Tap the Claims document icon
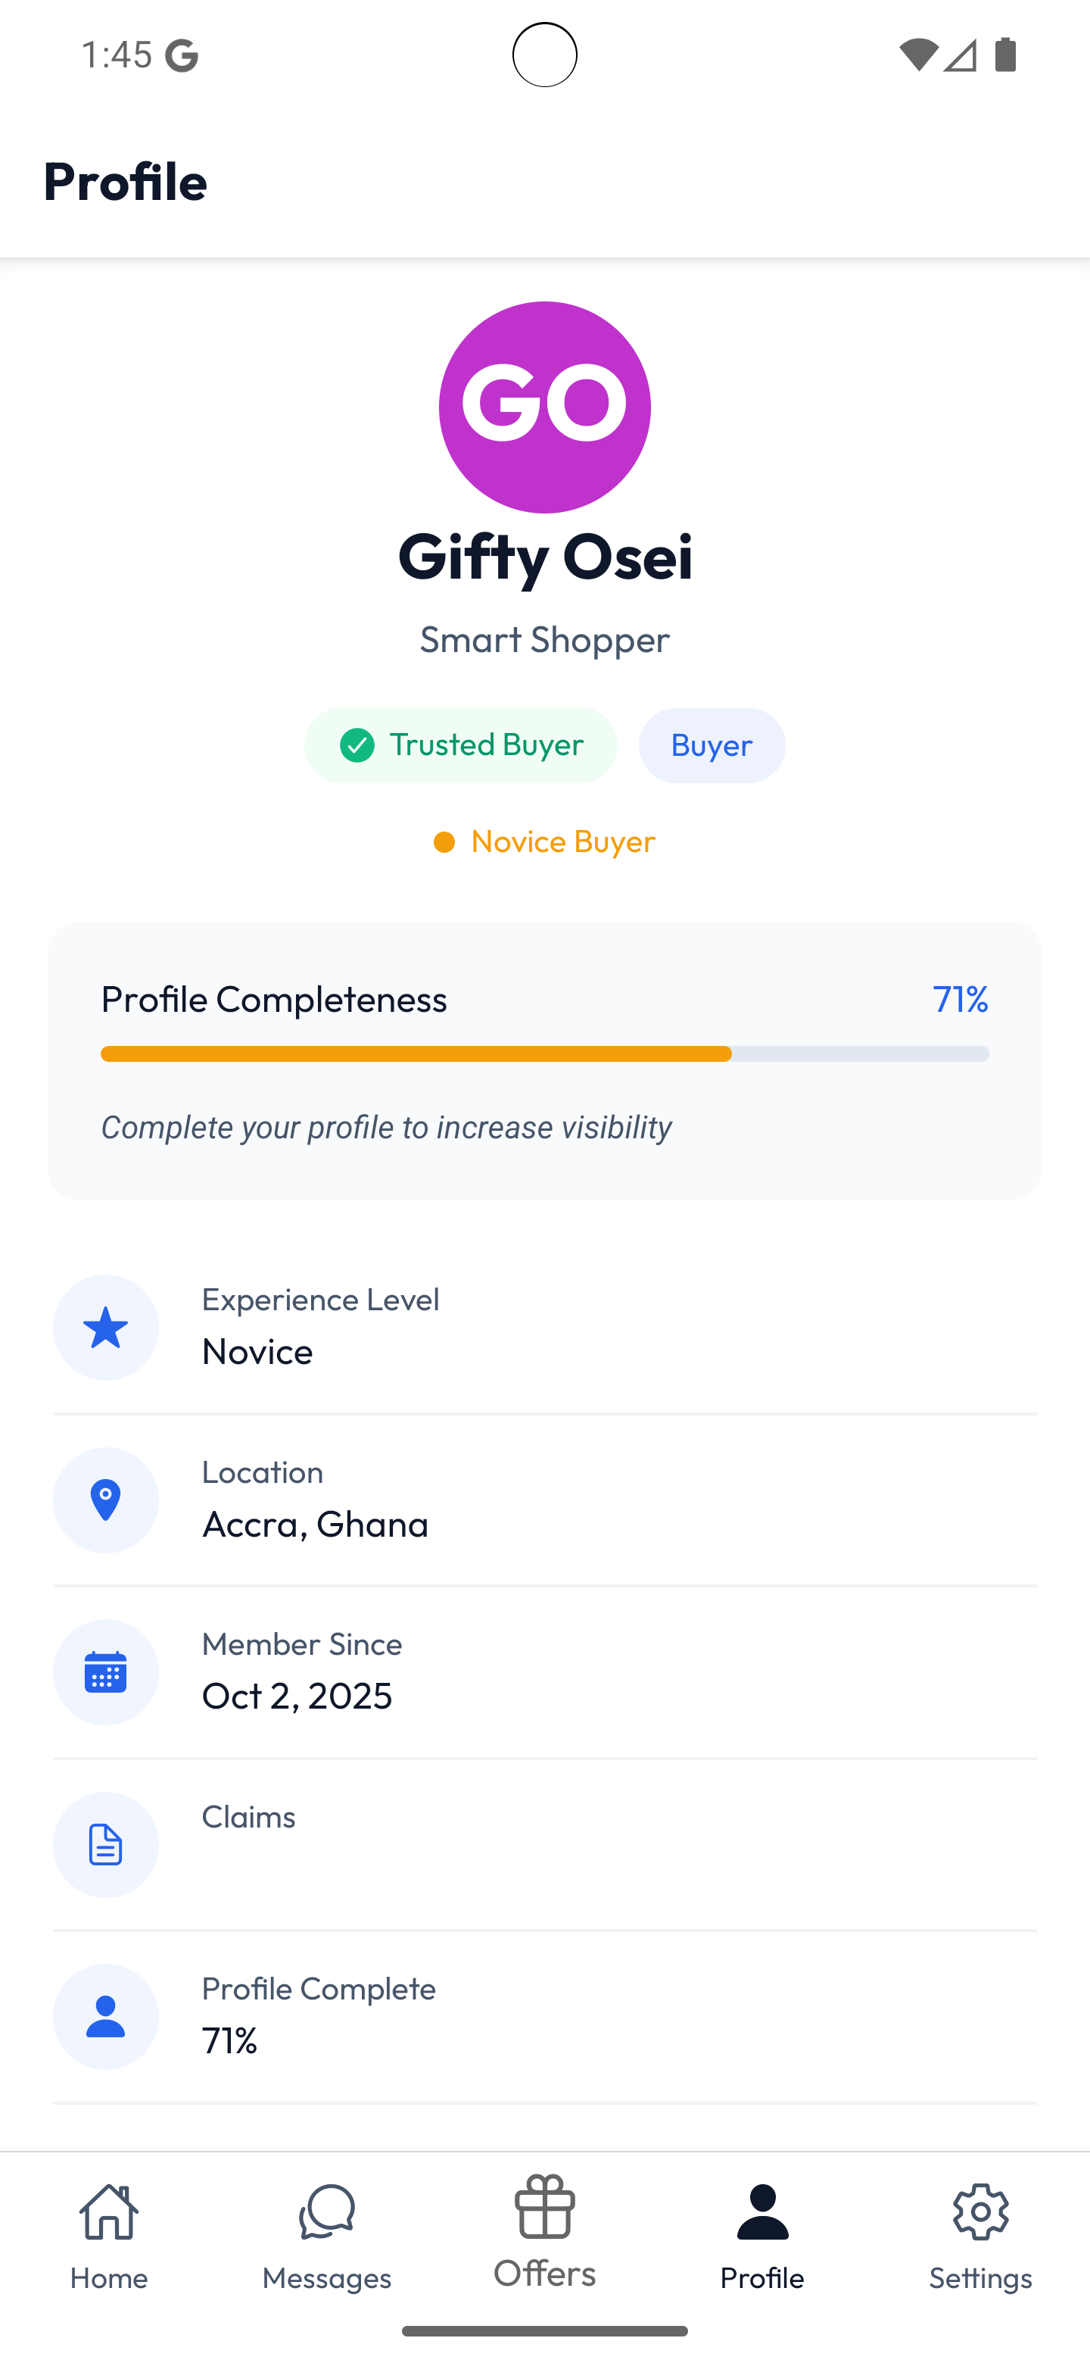This screenshot has height=2363, width=1090. point(105,1845)
